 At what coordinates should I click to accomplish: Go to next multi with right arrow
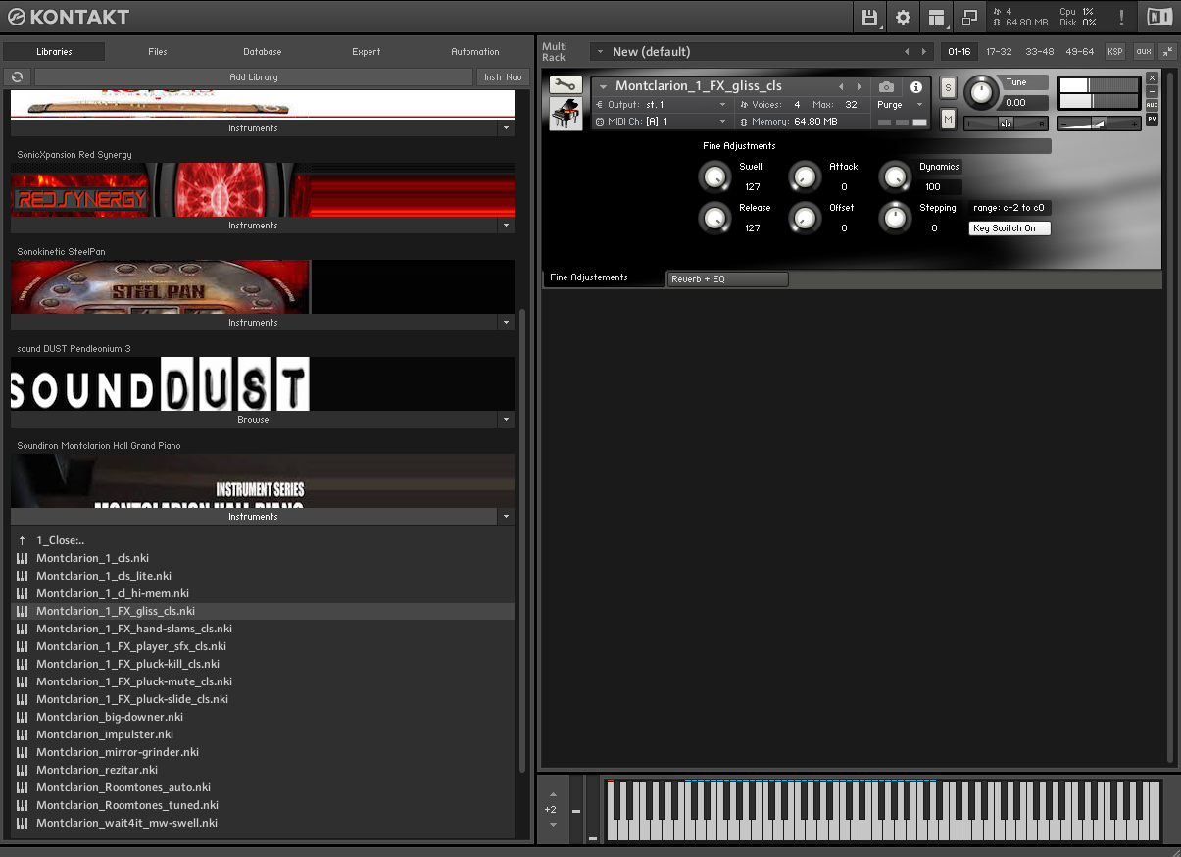923,51
